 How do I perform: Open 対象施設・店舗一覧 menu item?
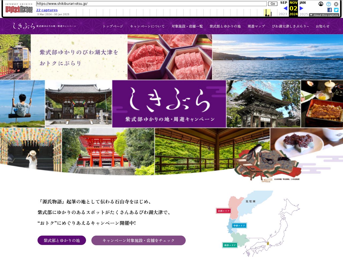pyautogui.click(x=187, y=26)
